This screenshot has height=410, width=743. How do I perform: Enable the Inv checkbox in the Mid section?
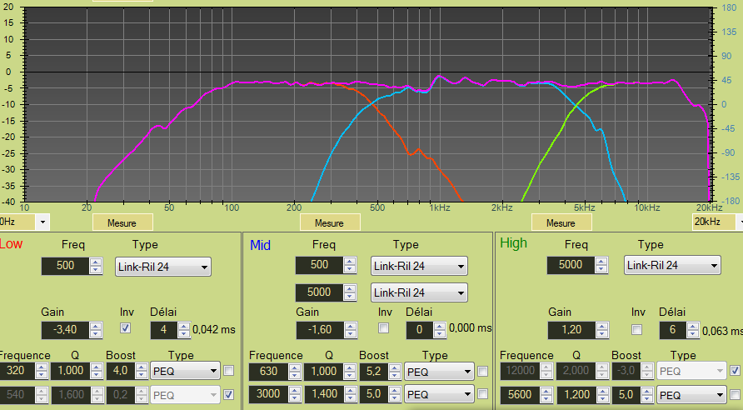(384, 329)
